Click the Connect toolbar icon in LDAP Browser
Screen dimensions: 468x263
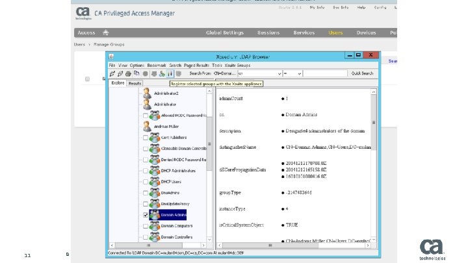pyautogui.click(x=112, y=73)
